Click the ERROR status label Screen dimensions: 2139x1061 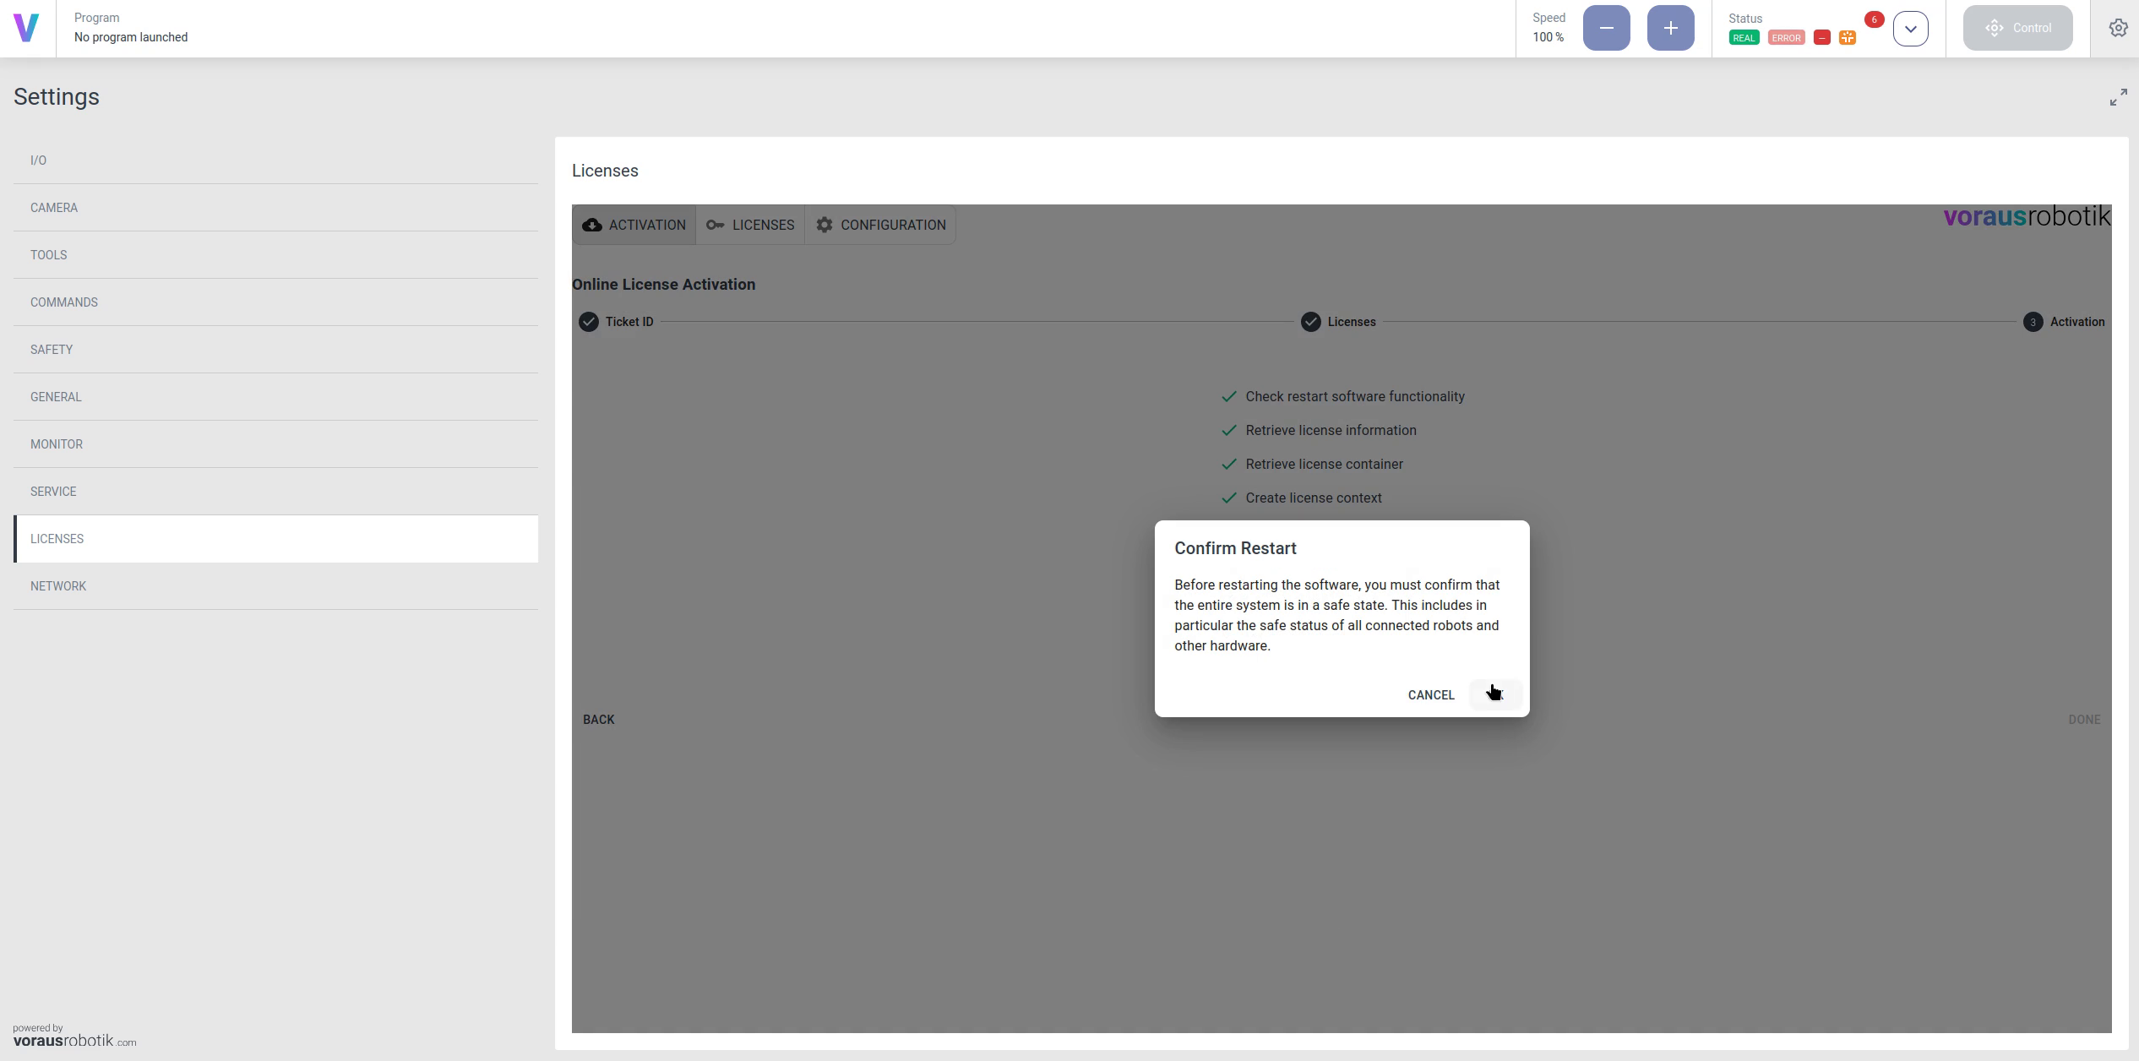[x=1786, y=38]
